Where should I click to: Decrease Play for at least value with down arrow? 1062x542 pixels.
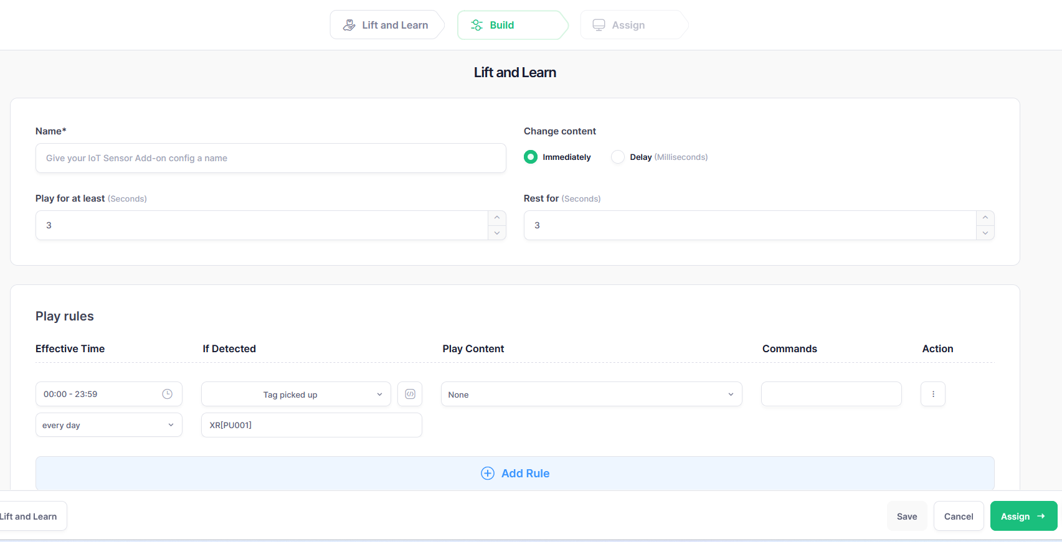(x=496, y=233)
